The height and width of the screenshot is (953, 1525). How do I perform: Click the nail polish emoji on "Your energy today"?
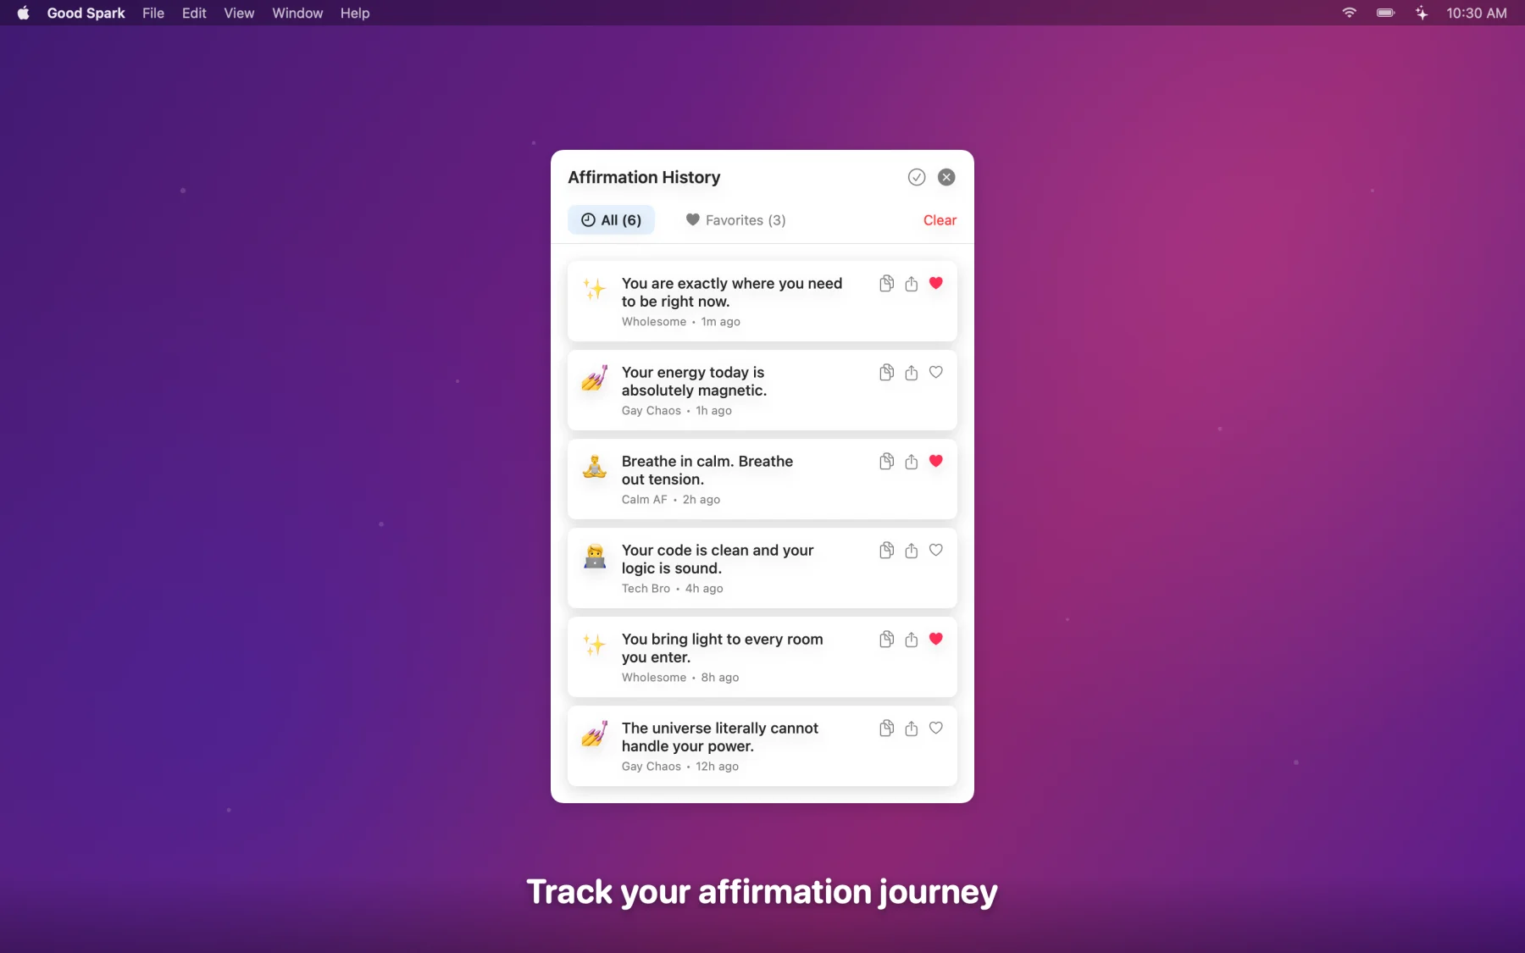(x=595, y=378)
